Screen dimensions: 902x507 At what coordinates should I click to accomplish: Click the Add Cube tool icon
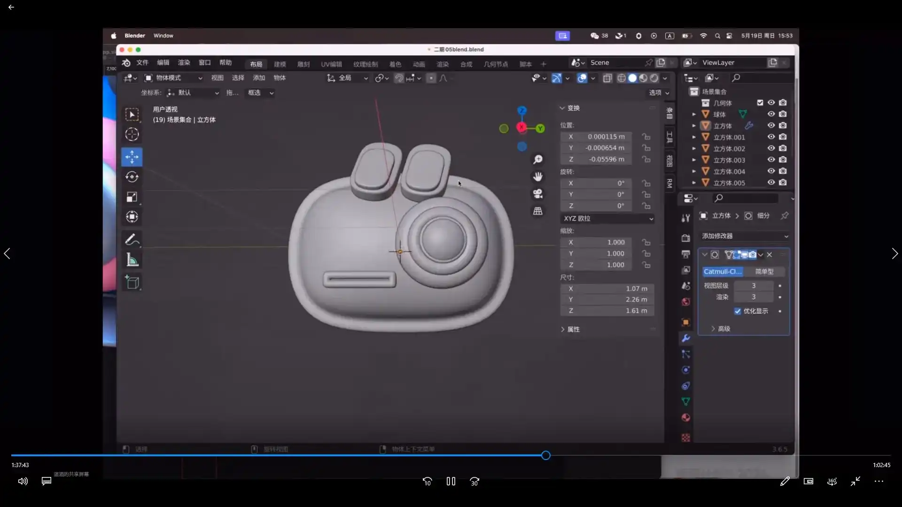(132, 283)
